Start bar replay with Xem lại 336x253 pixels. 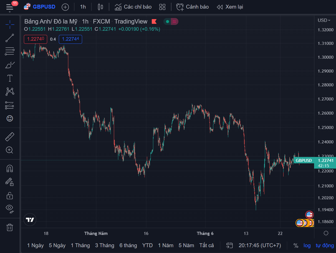click(230, 7)
